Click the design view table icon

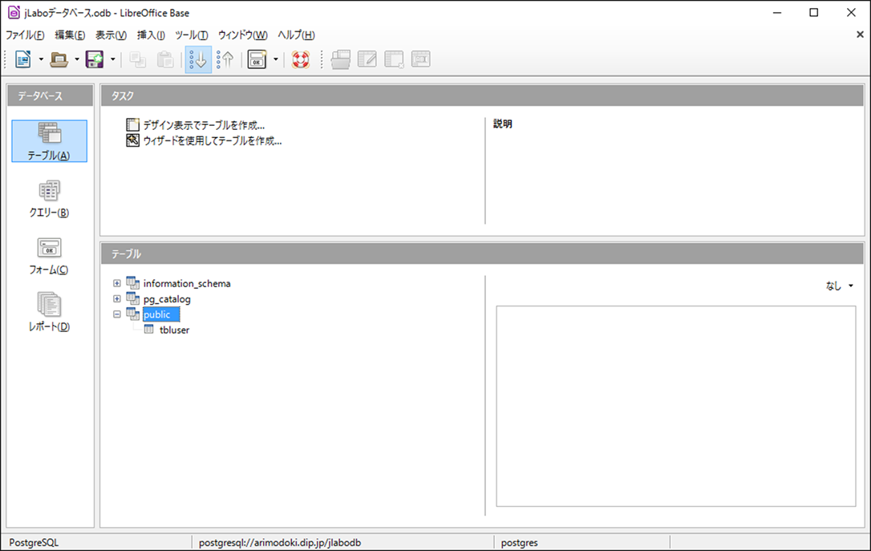pos(133,124)
